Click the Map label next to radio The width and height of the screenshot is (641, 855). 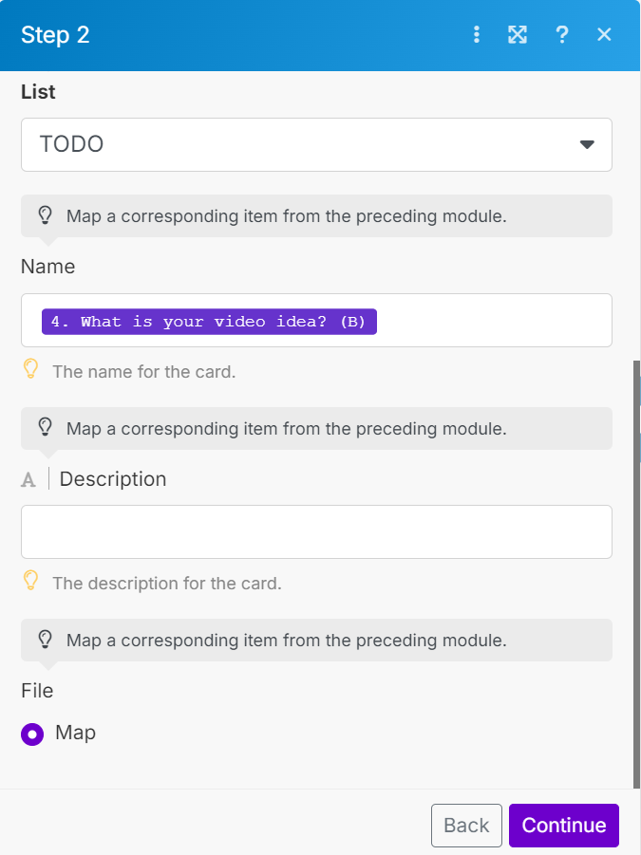(76, 733)
